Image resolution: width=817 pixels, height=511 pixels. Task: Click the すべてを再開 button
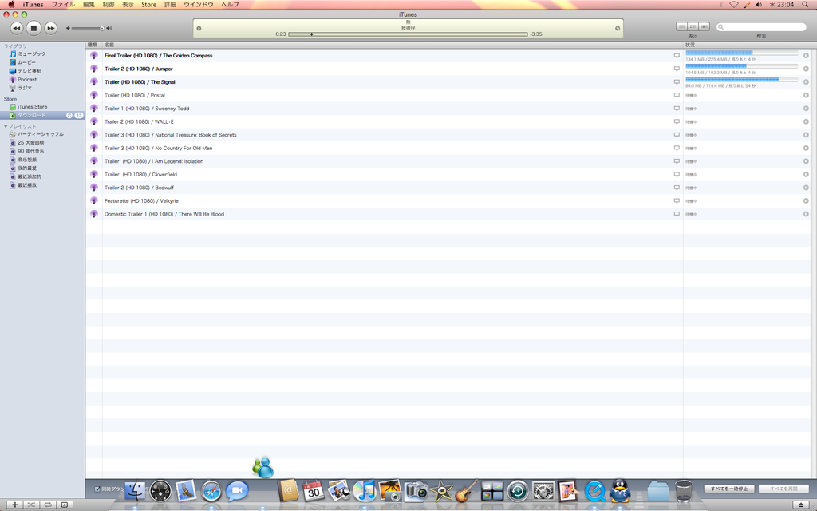click(783, 489)
